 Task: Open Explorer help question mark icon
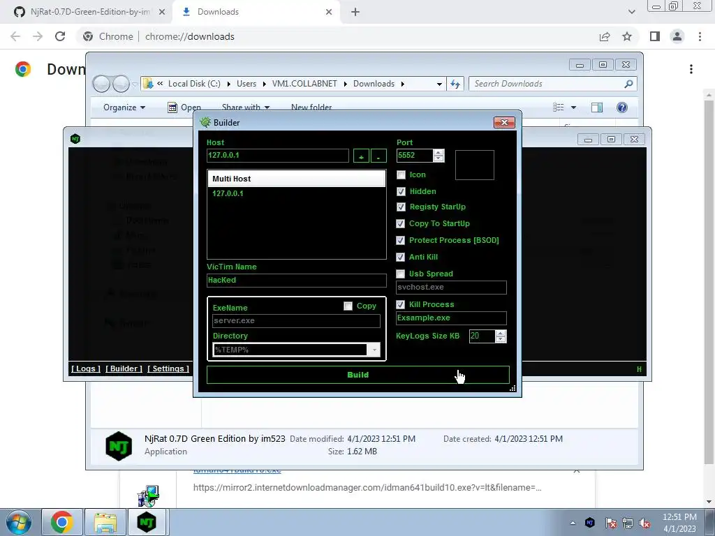(x=622, y=107)
